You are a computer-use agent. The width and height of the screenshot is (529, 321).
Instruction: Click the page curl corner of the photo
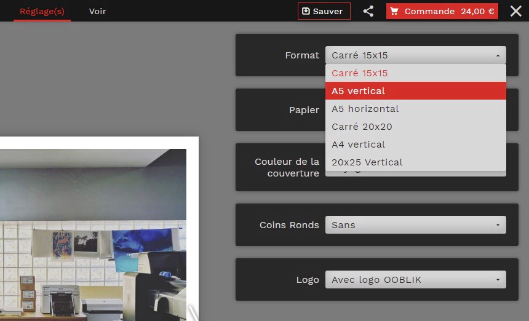pos(193,312)
